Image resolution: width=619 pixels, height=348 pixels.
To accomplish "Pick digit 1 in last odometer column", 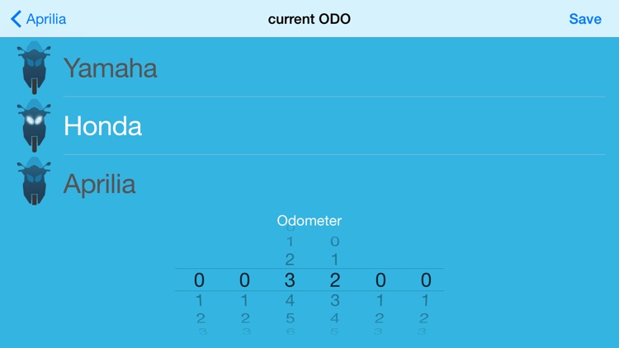I will click(425, 300).
